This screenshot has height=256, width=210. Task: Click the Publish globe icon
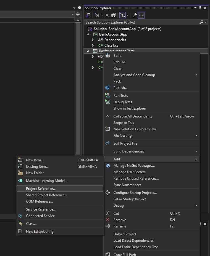pos(107,88)
